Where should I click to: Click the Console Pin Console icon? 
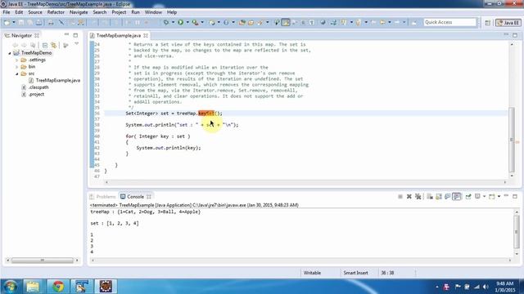pos(468,197)
